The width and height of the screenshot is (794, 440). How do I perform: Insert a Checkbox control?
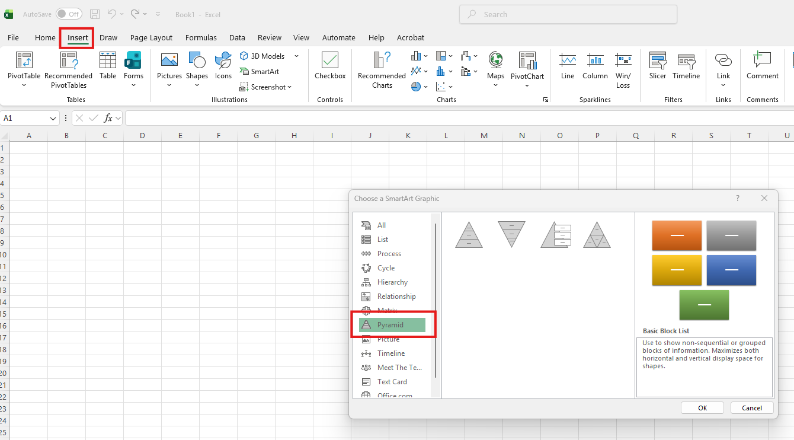pyautogui.click(x=330, y=66)
